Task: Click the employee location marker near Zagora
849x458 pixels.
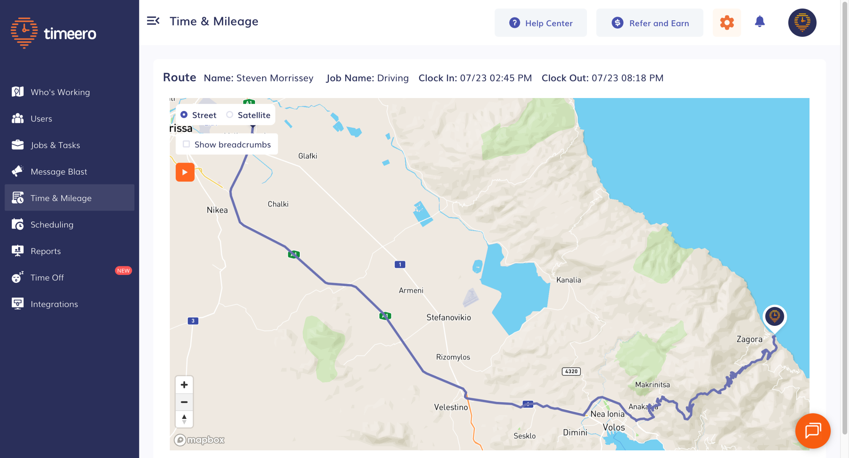Action: click(774, 317)
